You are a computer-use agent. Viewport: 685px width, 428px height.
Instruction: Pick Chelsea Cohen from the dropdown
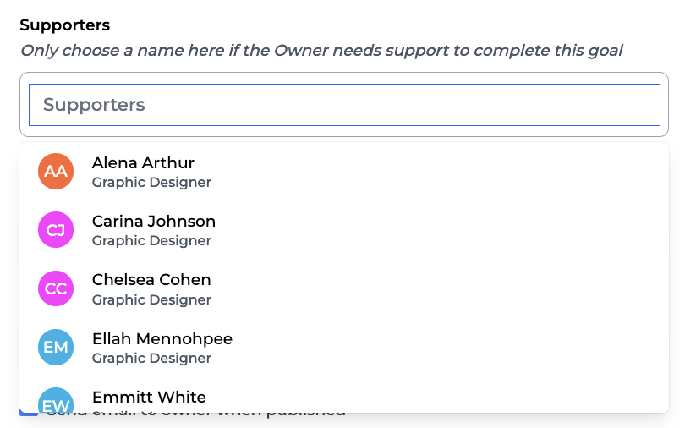pos(151,279)
